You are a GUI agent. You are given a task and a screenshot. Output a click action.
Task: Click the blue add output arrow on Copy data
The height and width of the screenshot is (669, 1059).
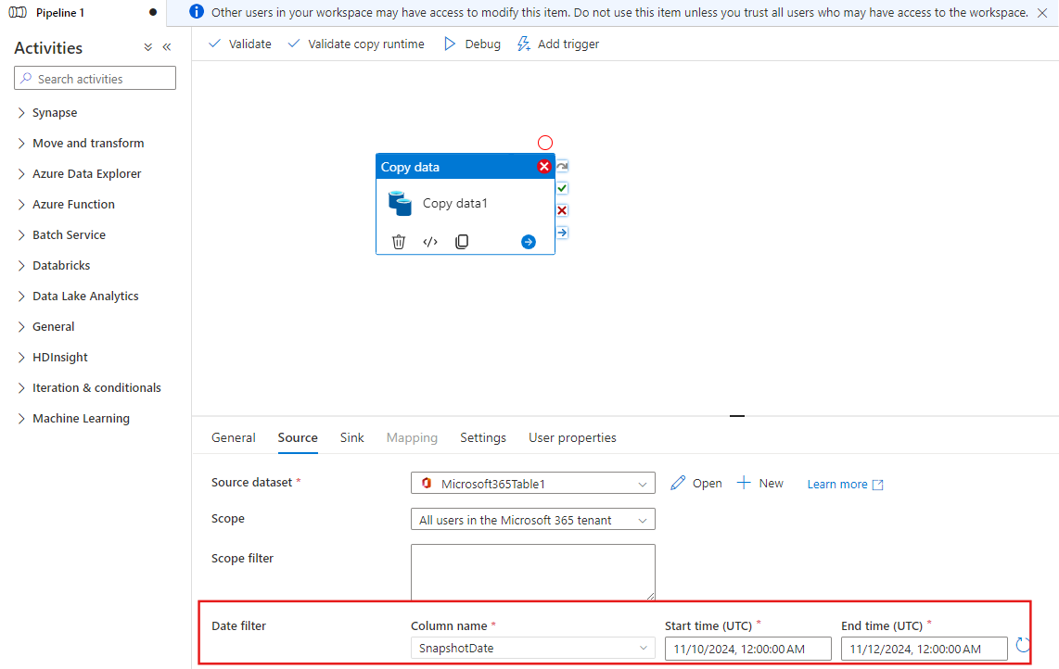529,242
